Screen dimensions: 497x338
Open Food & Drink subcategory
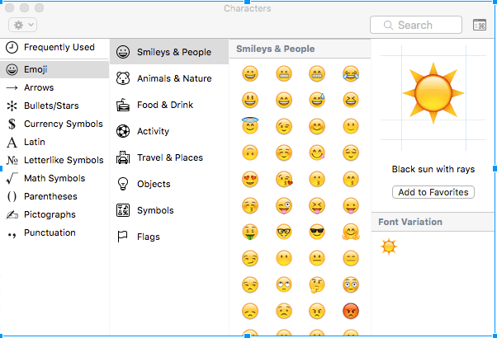[x=169, y=105]
